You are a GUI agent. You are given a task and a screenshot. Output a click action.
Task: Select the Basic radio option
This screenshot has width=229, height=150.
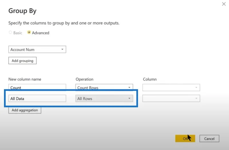(x=10, y=32)
